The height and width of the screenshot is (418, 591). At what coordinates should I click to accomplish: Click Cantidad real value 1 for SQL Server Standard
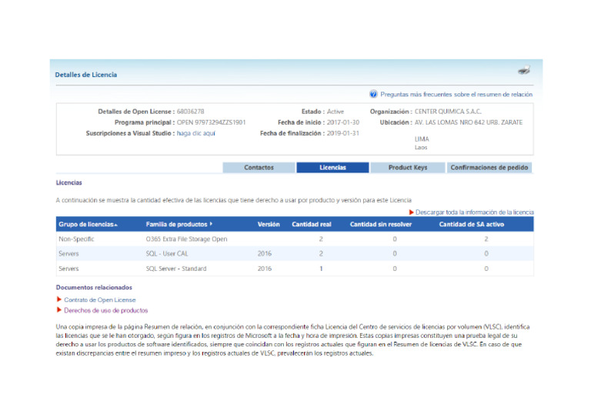click(x=321, y=269)
